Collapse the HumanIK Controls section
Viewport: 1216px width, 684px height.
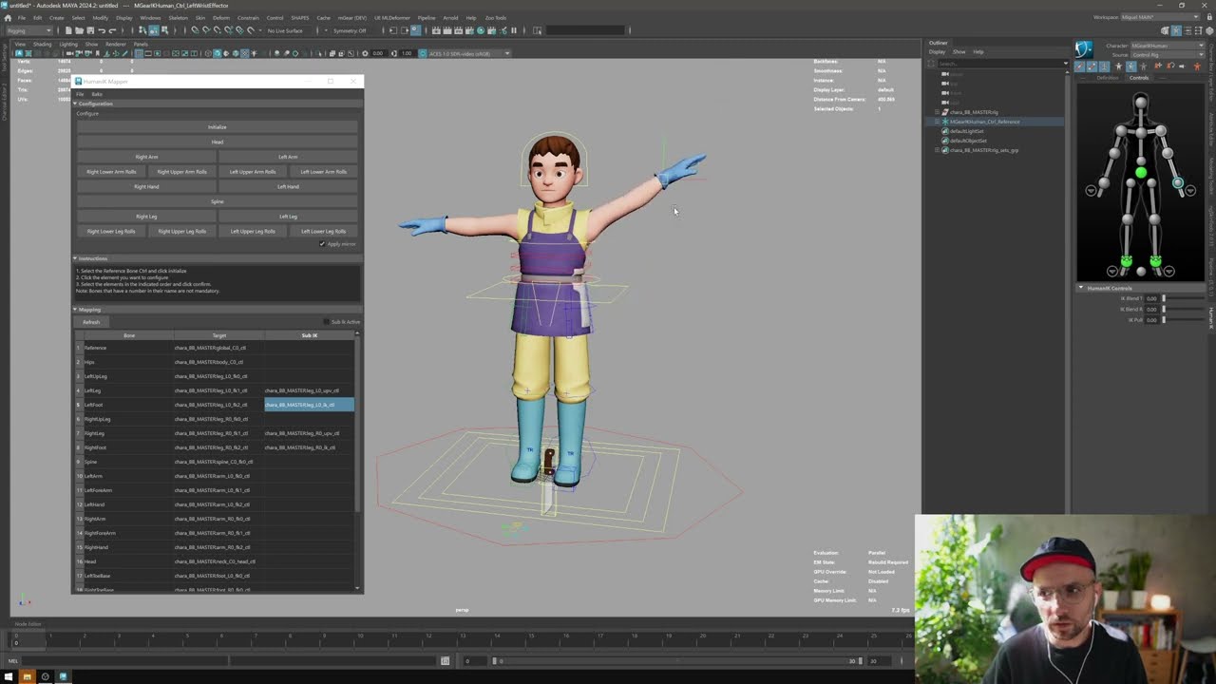click(x=1081, y=288)
